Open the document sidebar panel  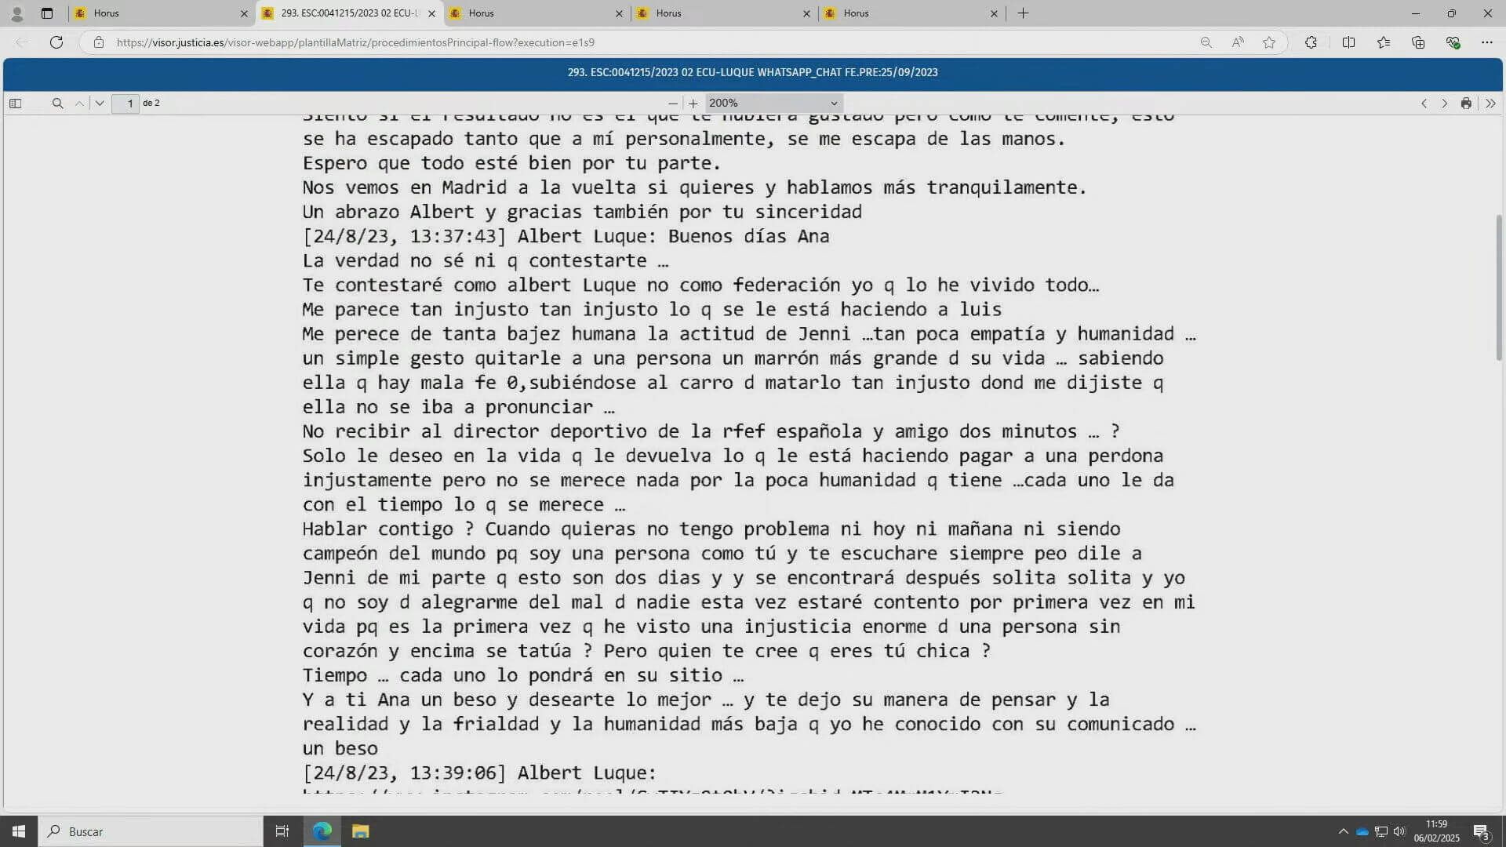click(15, 103)
